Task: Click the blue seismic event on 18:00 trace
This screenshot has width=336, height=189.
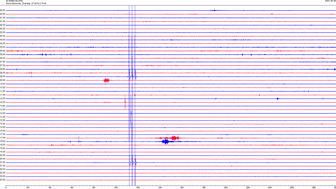Action: tap(166, 142)
